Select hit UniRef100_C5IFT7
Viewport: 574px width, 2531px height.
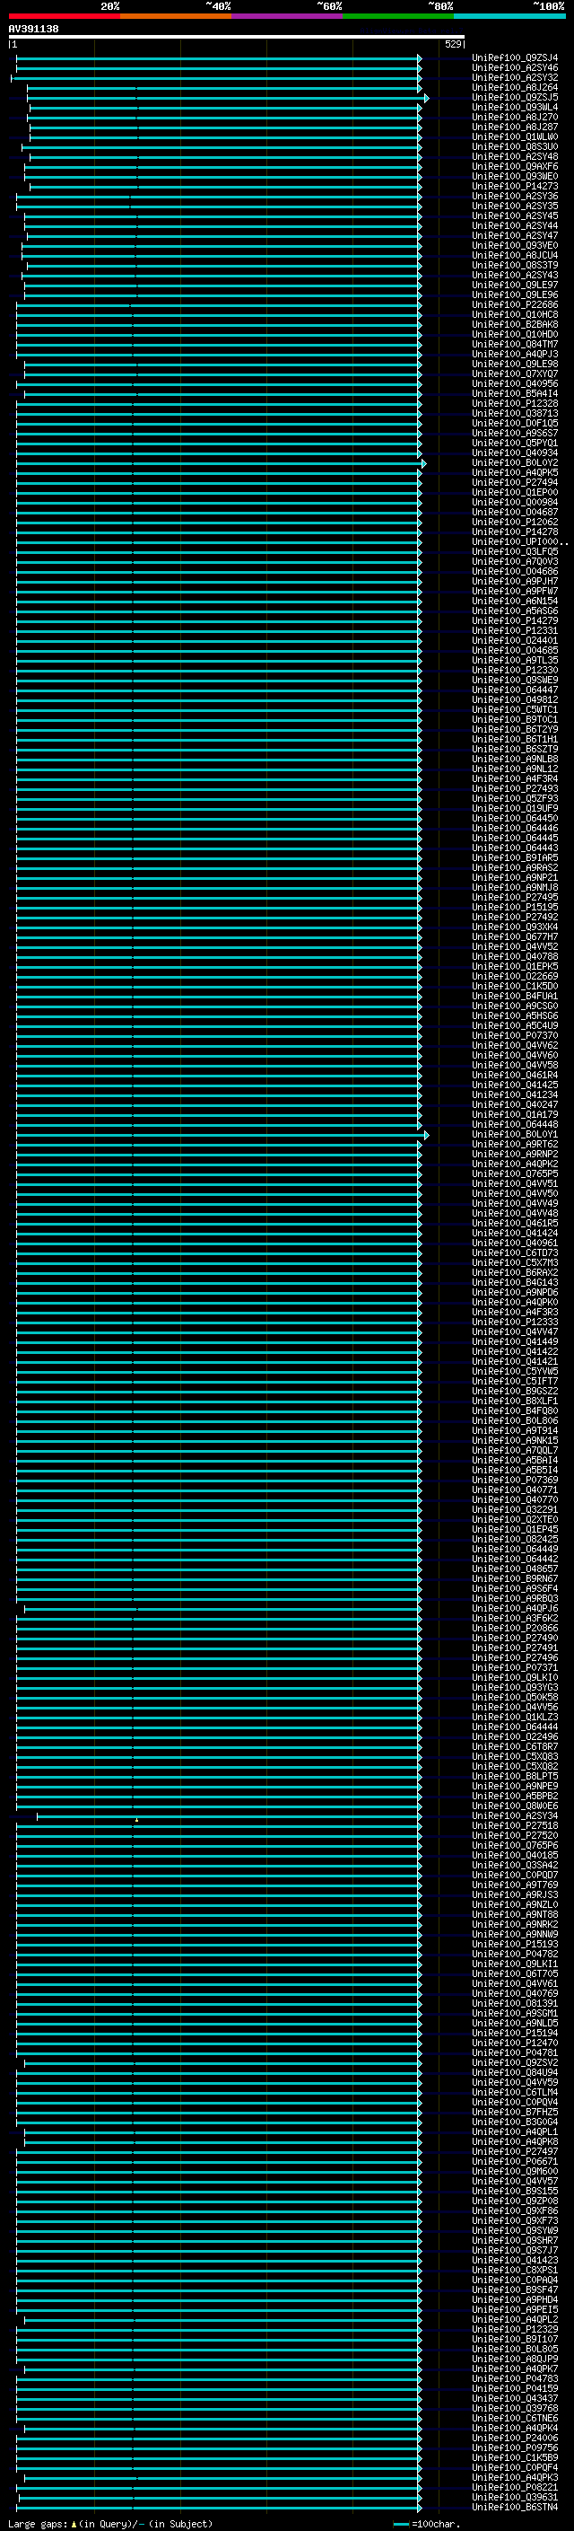[x=514, y=1382]
